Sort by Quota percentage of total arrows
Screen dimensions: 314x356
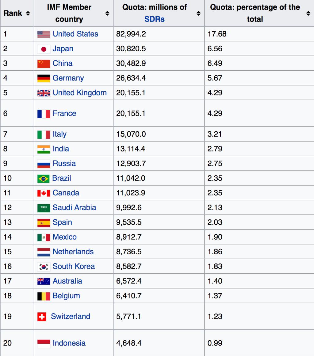[308, 14]
